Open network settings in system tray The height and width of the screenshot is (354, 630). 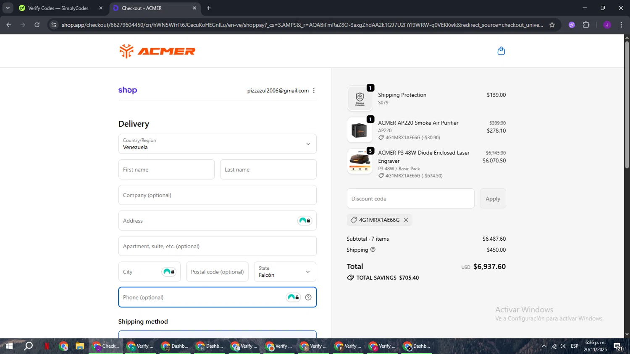point(554,346)
